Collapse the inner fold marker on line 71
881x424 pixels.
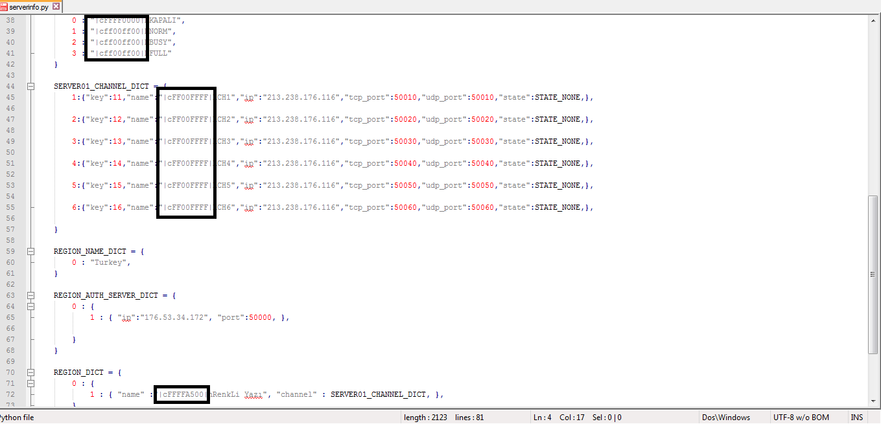pos(30,383)
